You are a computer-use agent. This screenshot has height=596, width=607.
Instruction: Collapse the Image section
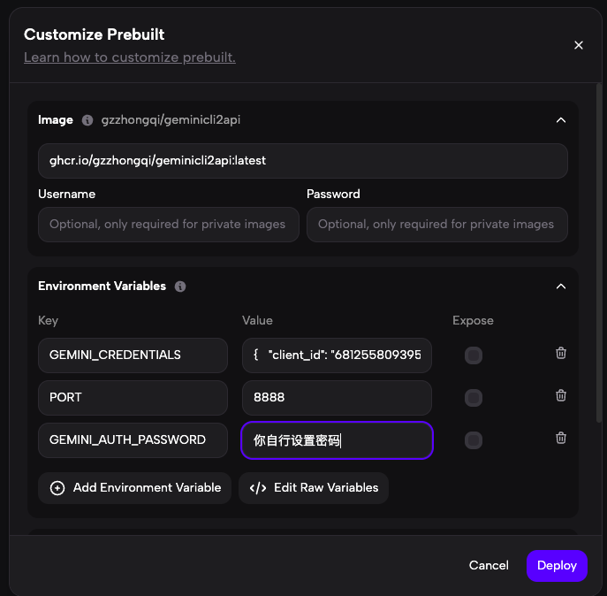coord(560,119)
